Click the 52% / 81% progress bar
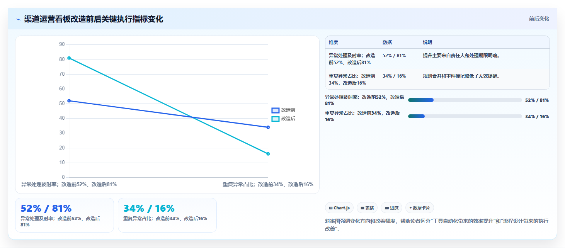 coord(465,100)
